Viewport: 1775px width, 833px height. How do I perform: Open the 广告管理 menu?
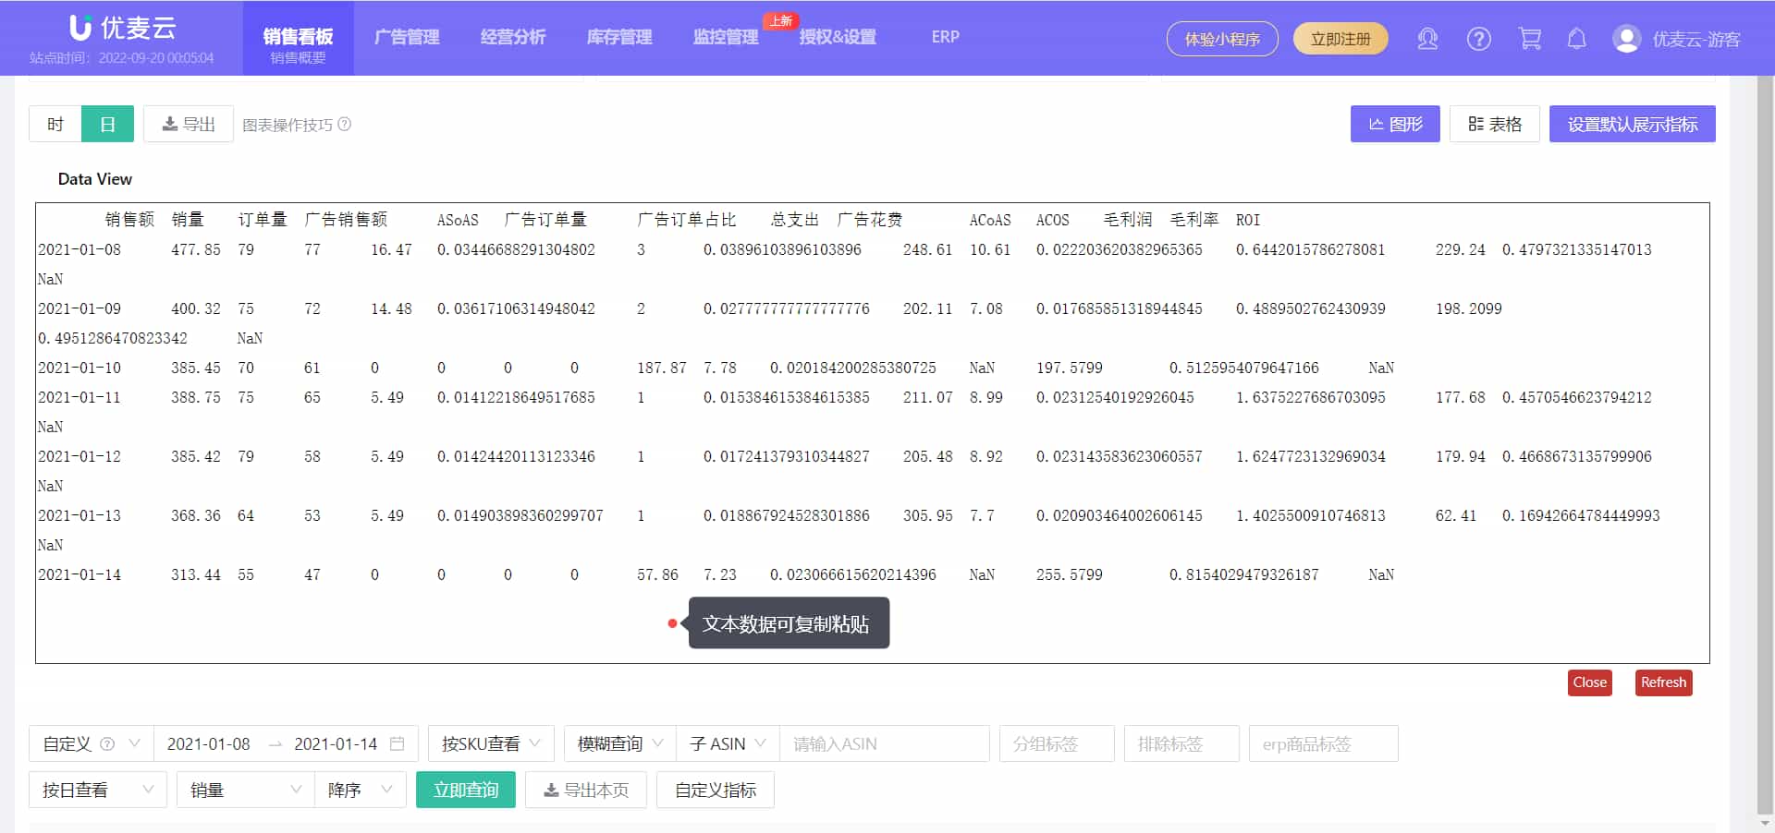(407, 37)
